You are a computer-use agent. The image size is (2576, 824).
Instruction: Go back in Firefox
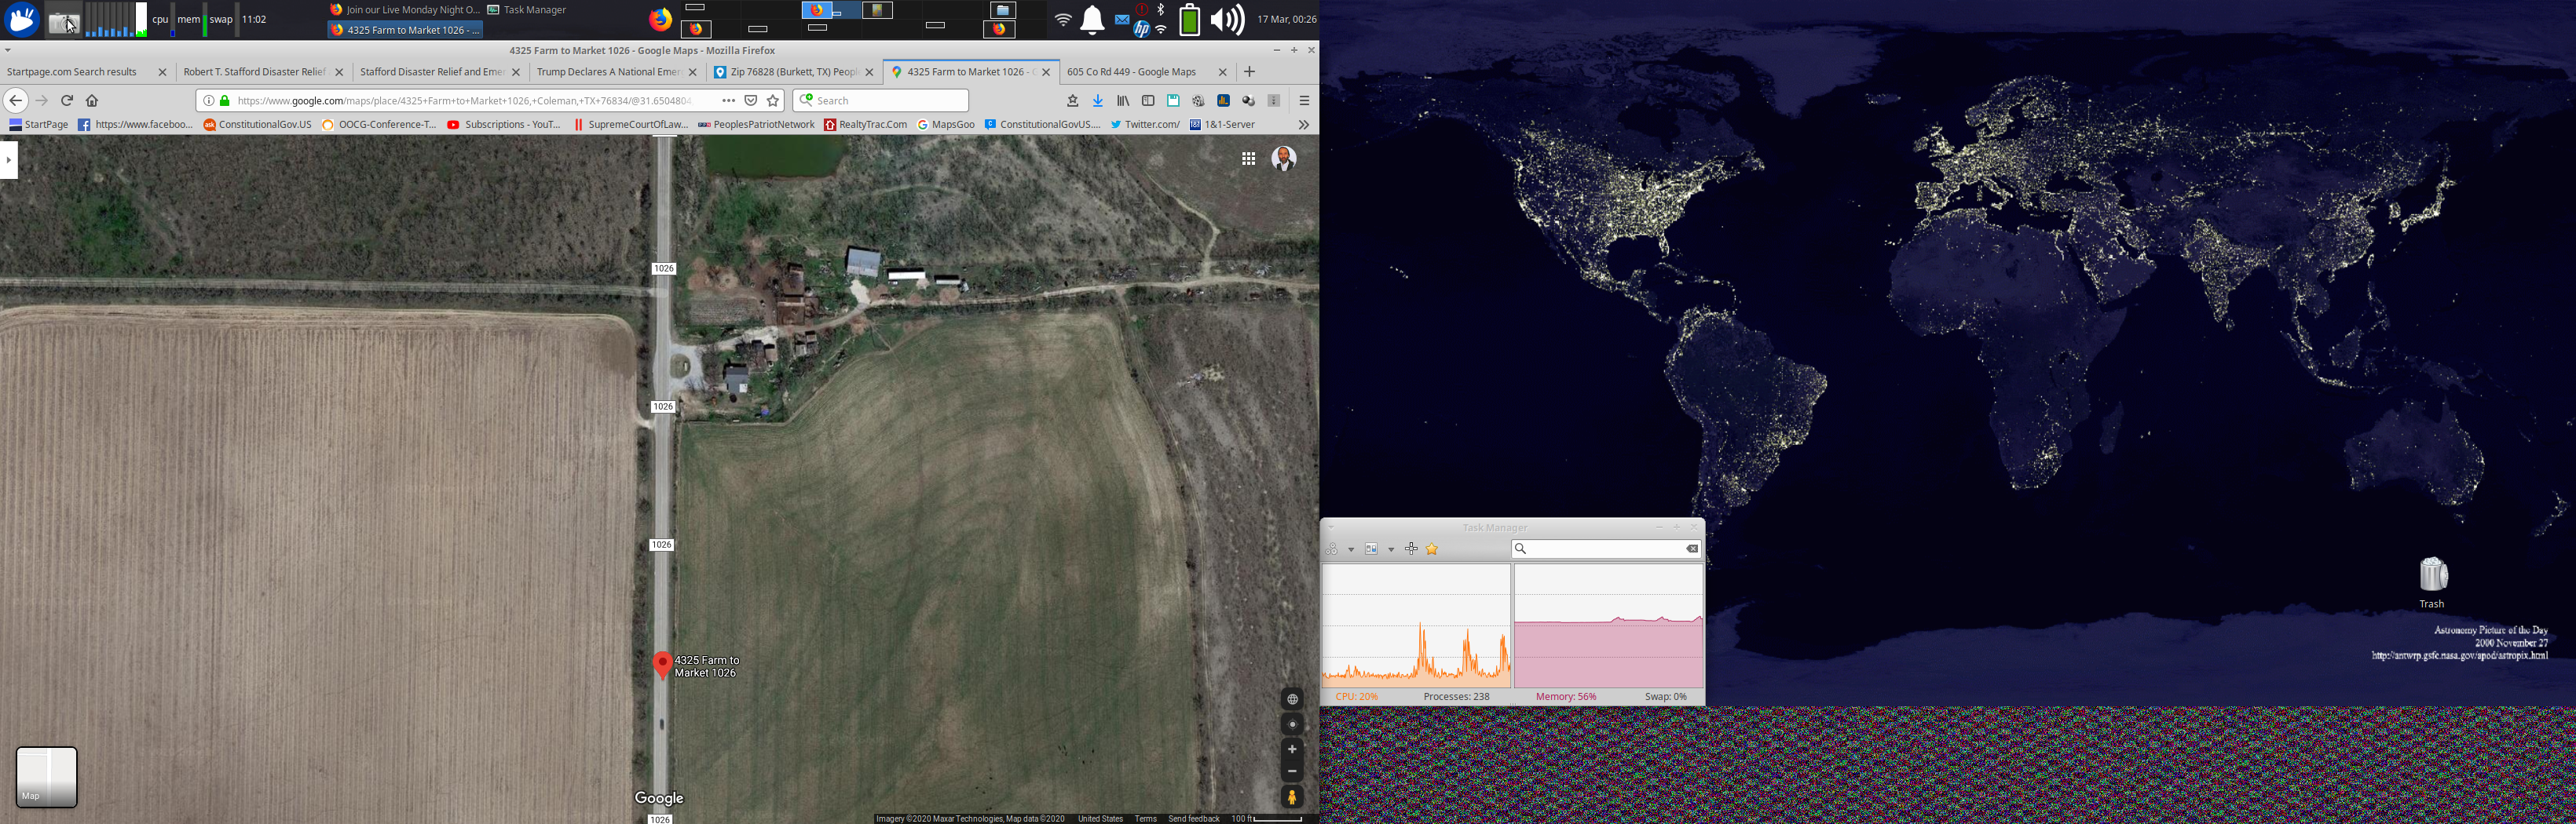pyautogui.click(x=15, y=100)
